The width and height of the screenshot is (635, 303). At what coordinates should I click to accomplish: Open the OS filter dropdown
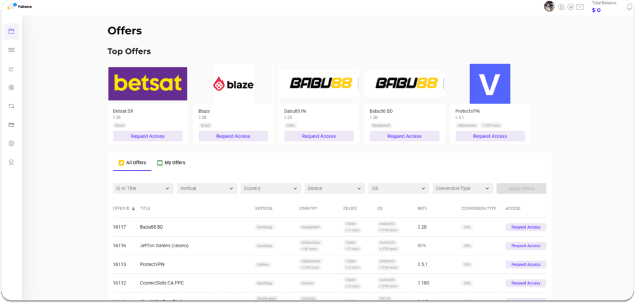[x=399, y=188]
